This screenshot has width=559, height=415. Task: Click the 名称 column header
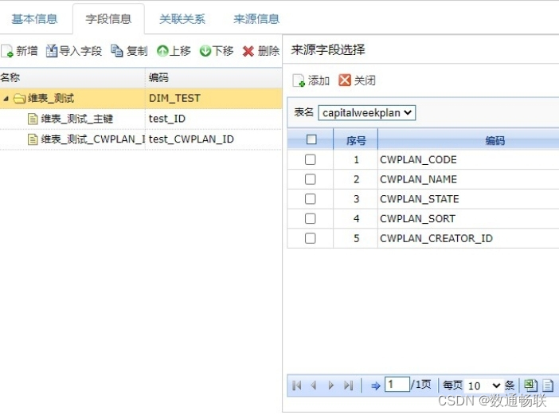(72, 78)
